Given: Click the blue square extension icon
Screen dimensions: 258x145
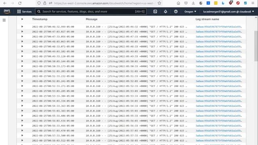Looking at the screenshot, I should pos(208,3).
